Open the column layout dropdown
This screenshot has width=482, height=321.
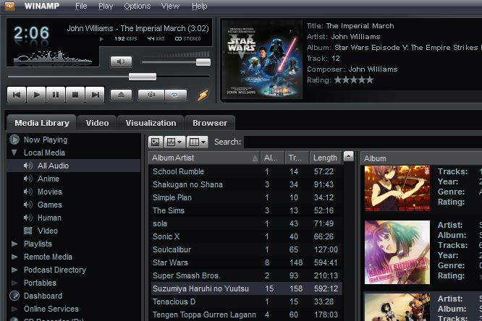pos(198,142)
